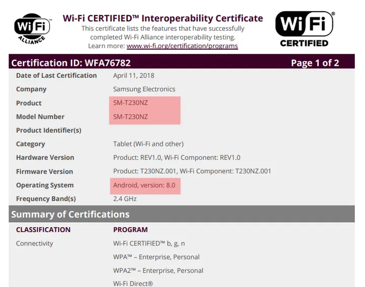Click the highlighted Product value SM-T230NZ
The image size is (365, 287).
131,103
